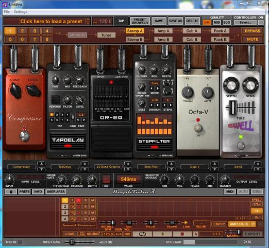The height and width of the screenshot is (248, 269).
Task: Toggle the Controller ON checkbox
Action: (x=261, y=23)
